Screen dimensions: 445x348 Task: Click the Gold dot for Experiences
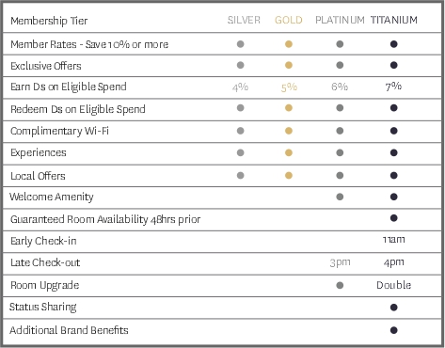pos(289,152)
